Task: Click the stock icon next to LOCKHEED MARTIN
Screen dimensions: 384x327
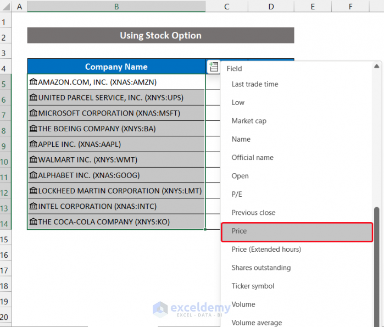Action: coord(34,190)
